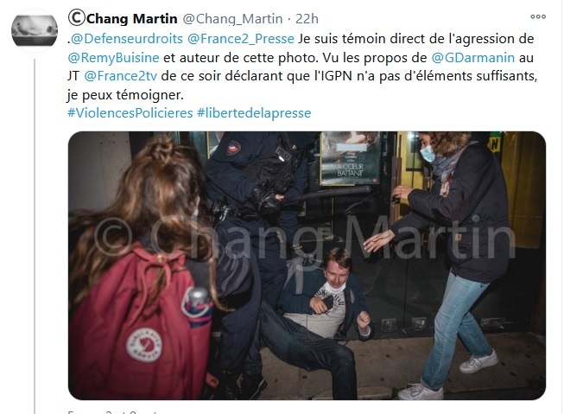Visit the @France2tv mention

(x=121, y=76)
